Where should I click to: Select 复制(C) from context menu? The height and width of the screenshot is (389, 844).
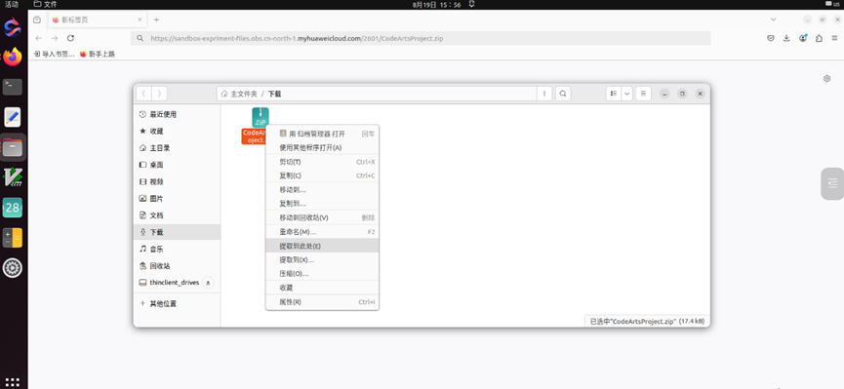point(322,175)
